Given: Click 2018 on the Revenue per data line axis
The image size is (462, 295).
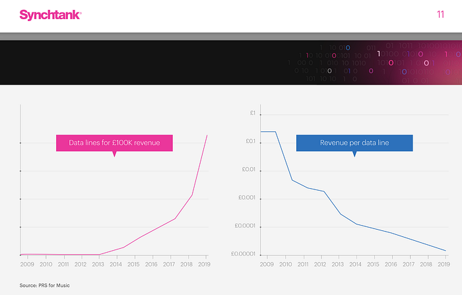Looking at the screenshot, I should coord(426,265).
